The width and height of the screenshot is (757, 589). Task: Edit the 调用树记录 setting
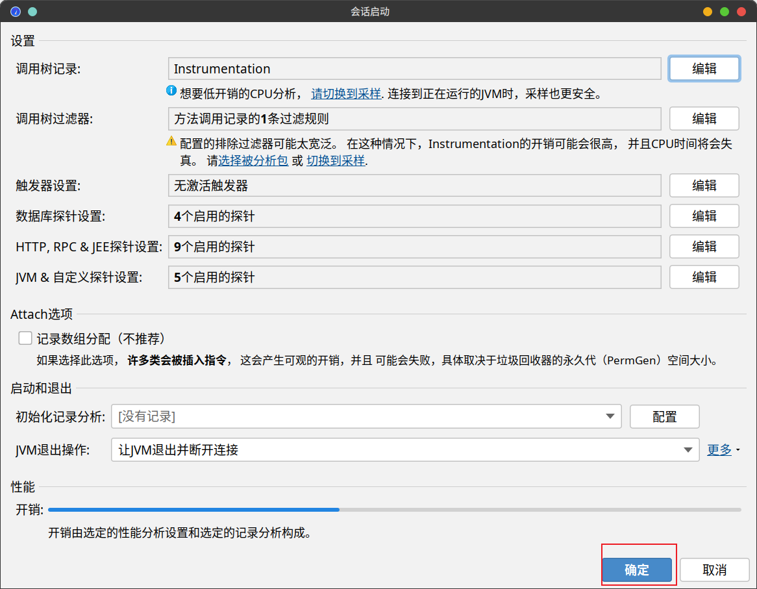point(704,69)
